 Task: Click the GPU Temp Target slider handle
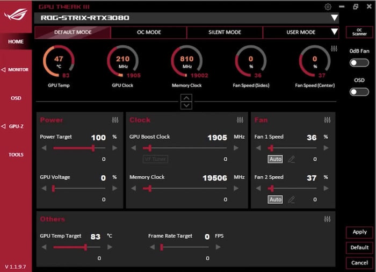(85, 247)
